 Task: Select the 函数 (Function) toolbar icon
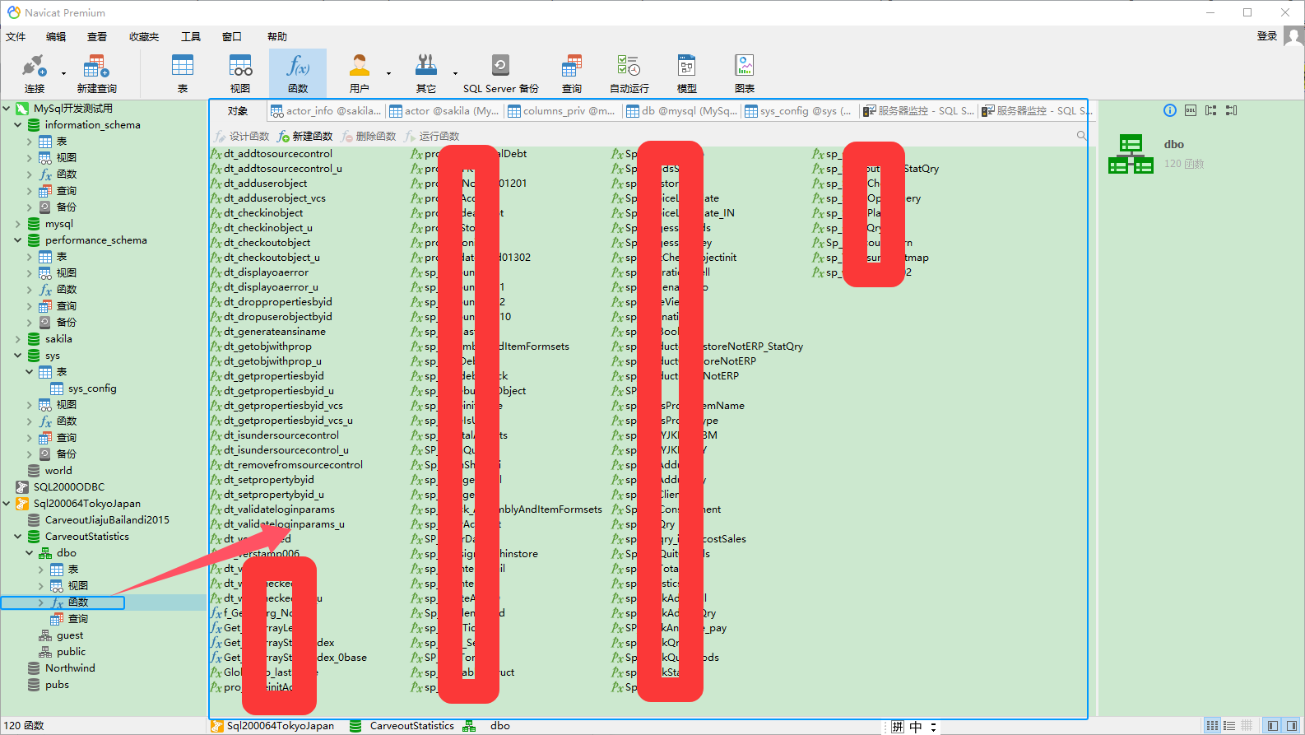[298, 73]
